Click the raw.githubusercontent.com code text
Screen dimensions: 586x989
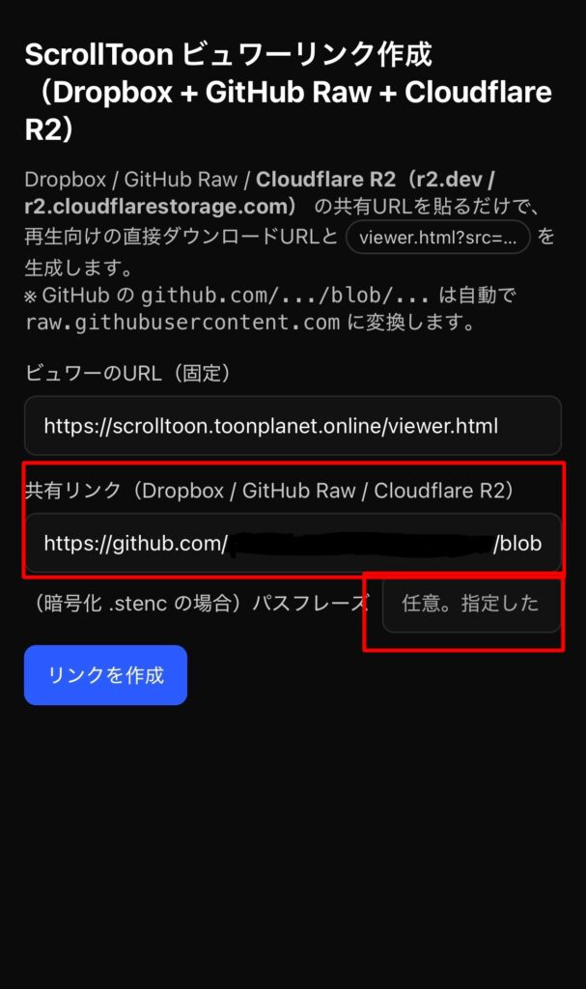182,323
